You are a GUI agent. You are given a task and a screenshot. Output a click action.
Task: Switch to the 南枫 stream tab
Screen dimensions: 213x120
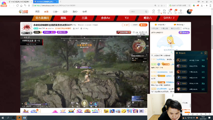[x=63, y=18]
